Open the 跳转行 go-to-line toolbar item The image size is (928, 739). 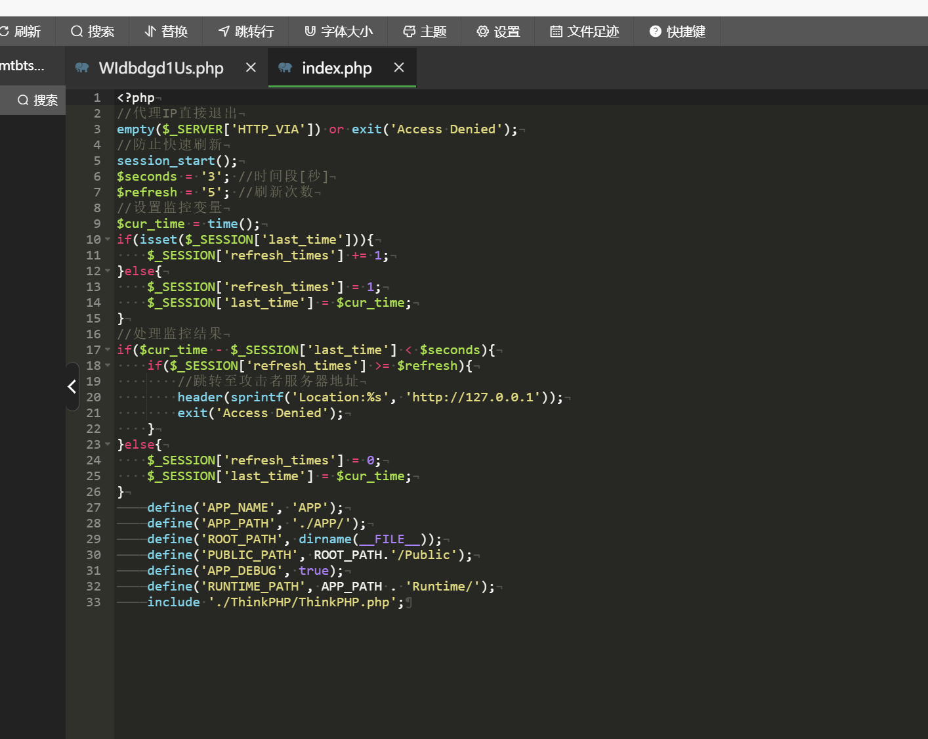(x=246, y=32)
